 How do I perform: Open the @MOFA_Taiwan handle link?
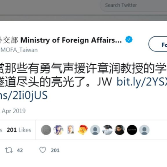tap(19, 50)
